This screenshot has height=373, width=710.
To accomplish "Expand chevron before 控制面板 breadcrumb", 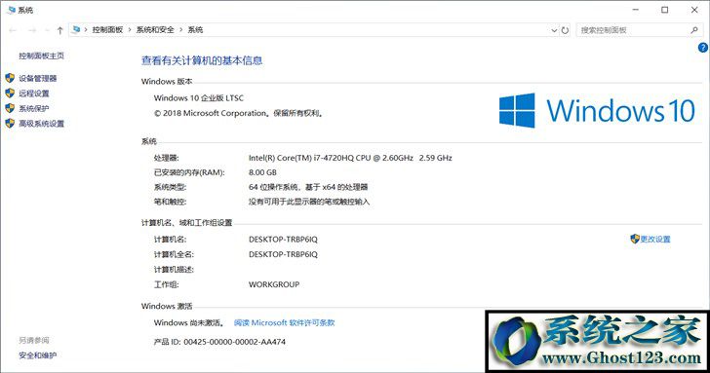I will click(x=86, y=30).
